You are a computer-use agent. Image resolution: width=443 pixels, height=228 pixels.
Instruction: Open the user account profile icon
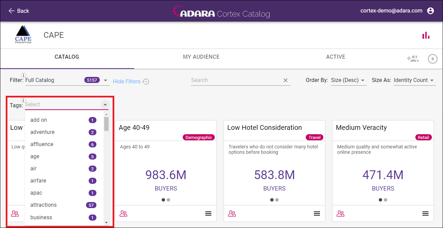pyautogui.click(x=431, y=11)
